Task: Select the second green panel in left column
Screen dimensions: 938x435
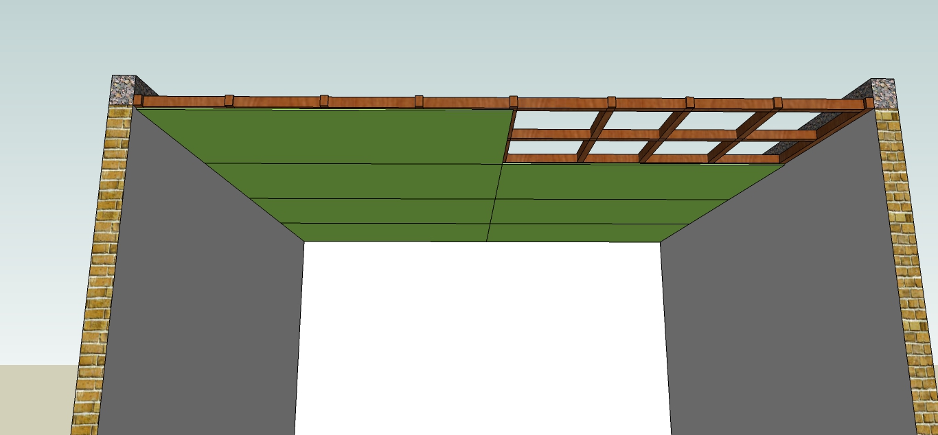Action: coord(357,181)
